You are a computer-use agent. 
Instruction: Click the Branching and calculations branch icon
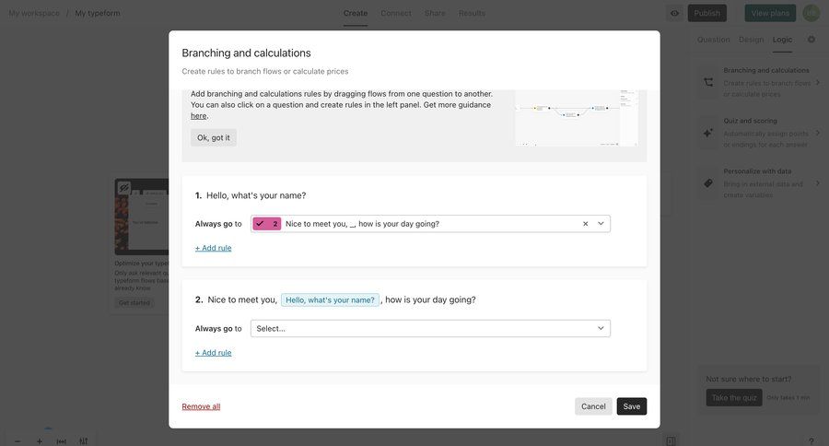click(708, 82)
